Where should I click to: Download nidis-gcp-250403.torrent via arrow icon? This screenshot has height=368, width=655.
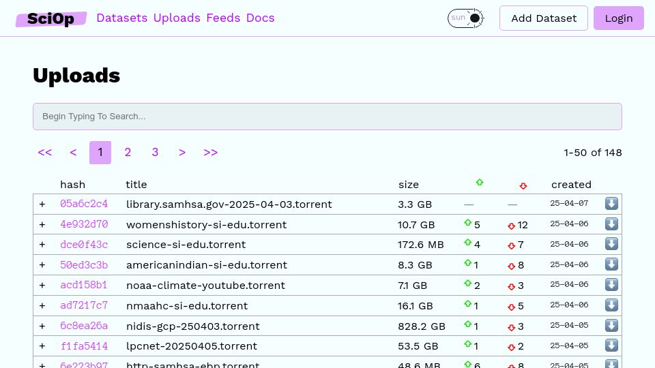[611, 326]
